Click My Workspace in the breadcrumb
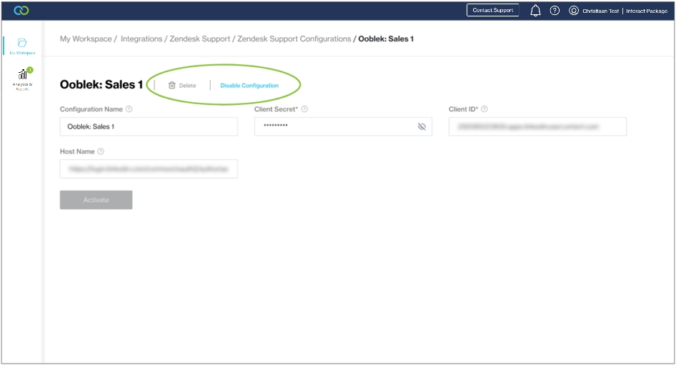 (85, 39)
